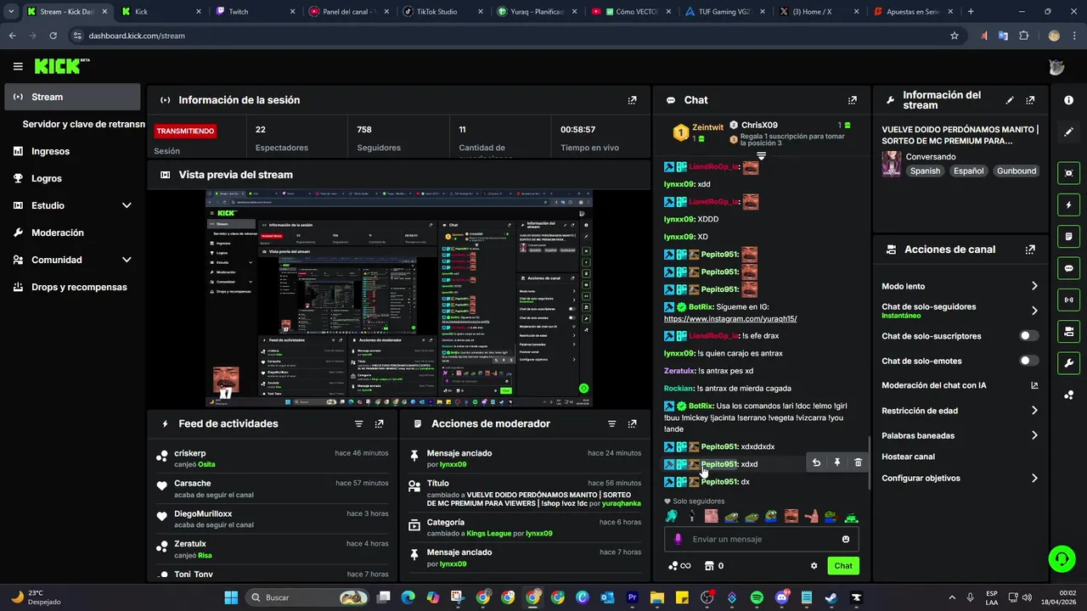
Task: Expand the Comunidad sidebar section
Action: 127,260
